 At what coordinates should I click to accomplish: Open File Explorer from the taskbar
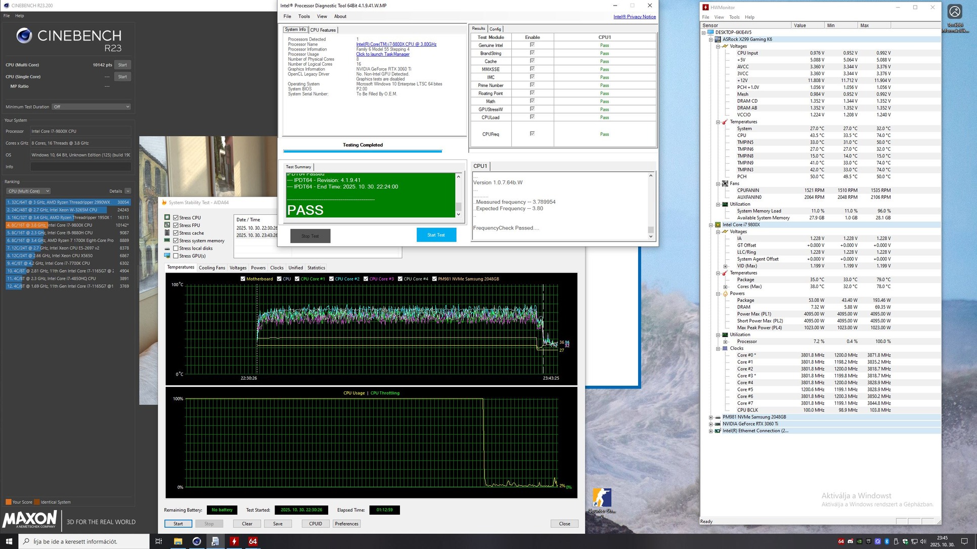coord(178,541)
